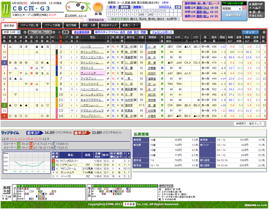Click the star mark in キョウワマグナム row
The image size is (269, 209).
tap(199, 100)
